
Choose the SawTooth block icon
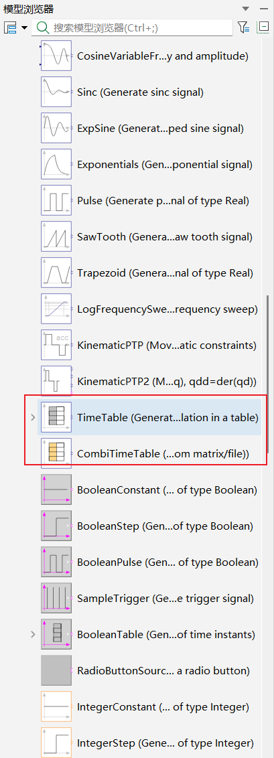[56, 236]
